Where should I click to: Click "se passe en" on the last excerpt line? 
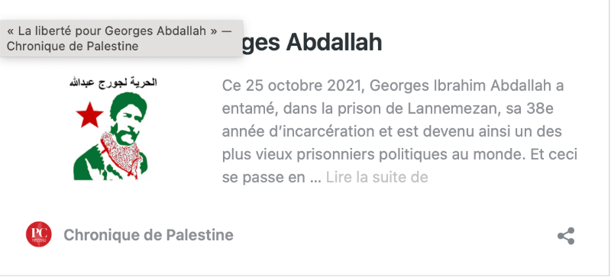click(x=263, y=178)
